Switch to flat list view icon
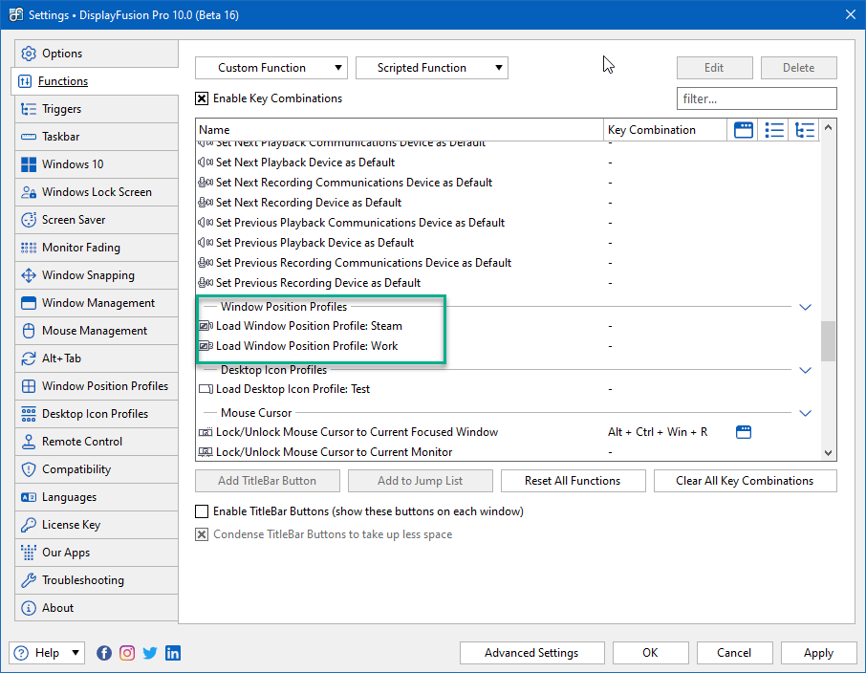866x673 pixels. tap(774, 130)
